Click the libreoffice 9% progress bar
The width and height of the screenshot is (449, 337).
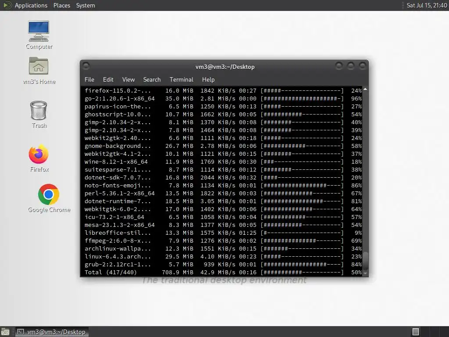(302, 233)
